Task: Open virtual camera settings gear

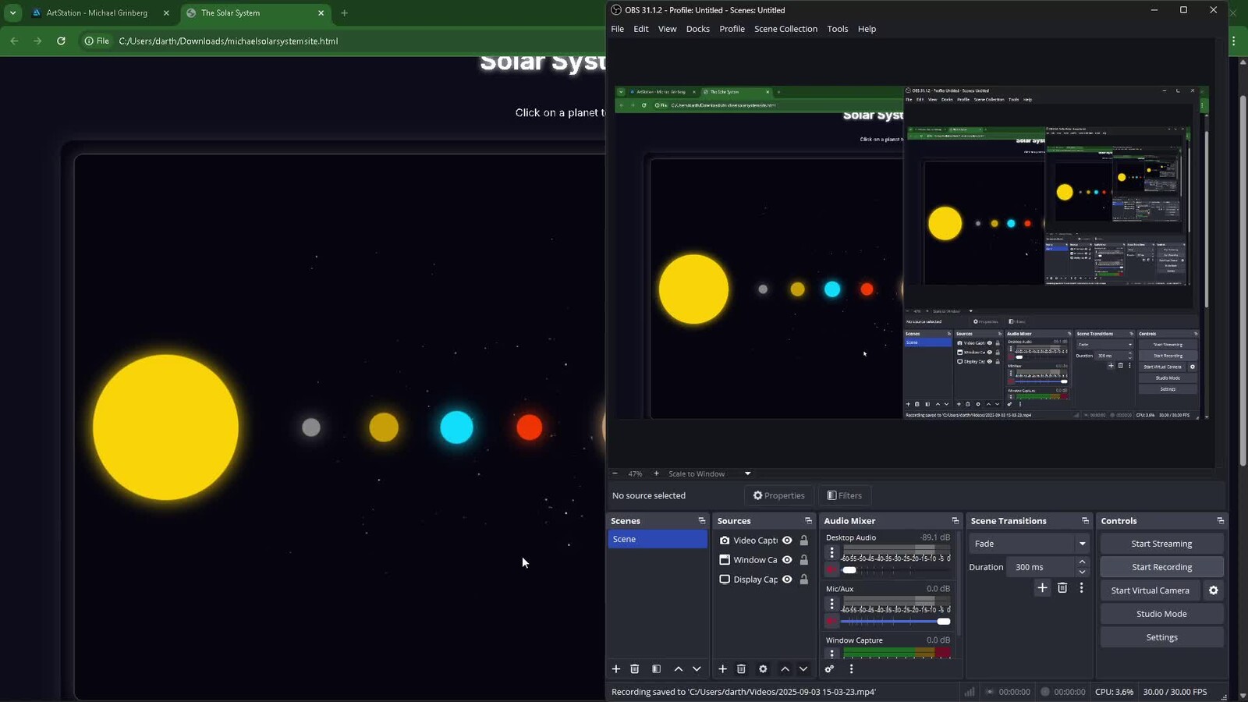Action: (1214, 590)
